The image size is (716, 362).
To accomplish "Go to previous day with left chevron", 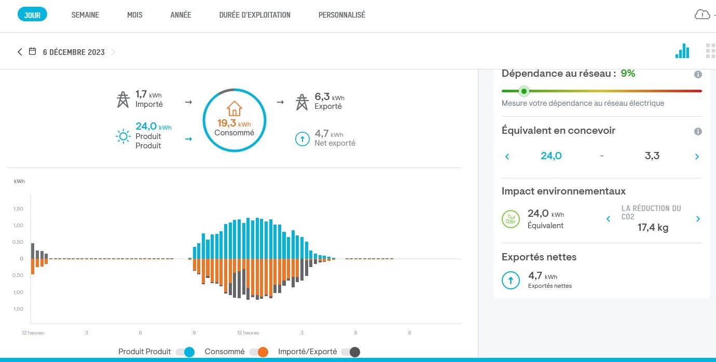I will 20,52.
